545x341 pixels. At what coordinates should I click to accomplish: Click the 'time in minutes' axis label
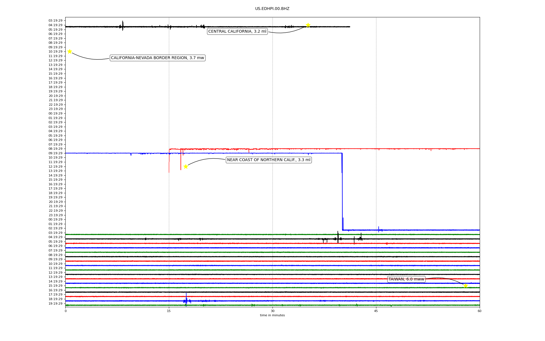(x=272, y=315)
